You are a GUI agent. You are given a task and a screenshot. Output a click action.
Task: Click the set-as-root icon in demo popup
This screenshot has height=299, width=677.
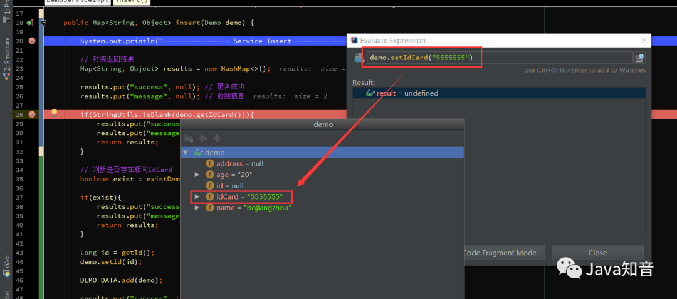click(x=188, y=138)
